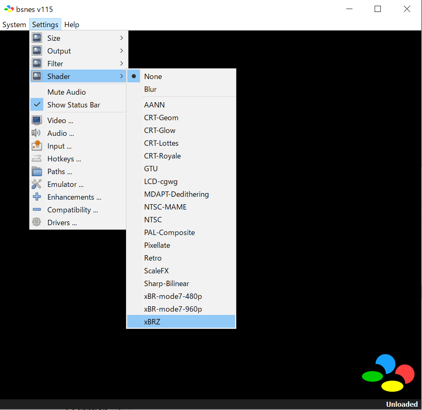Maximize the bsnes window

[378, 9]
